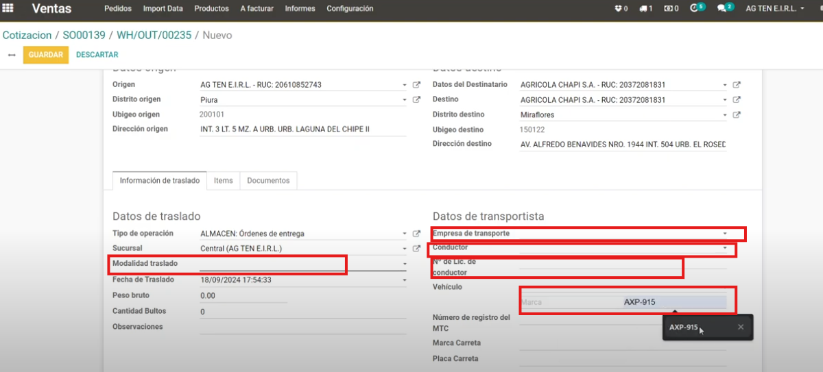Click the vehicle plate field showing AXP-915
Viewport: 823px width, 372px height.
coord(673,302)
